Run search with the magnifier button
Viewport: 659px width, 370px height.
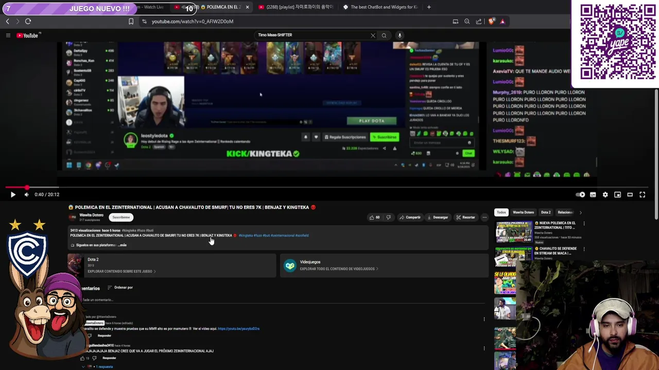[384, 35]
